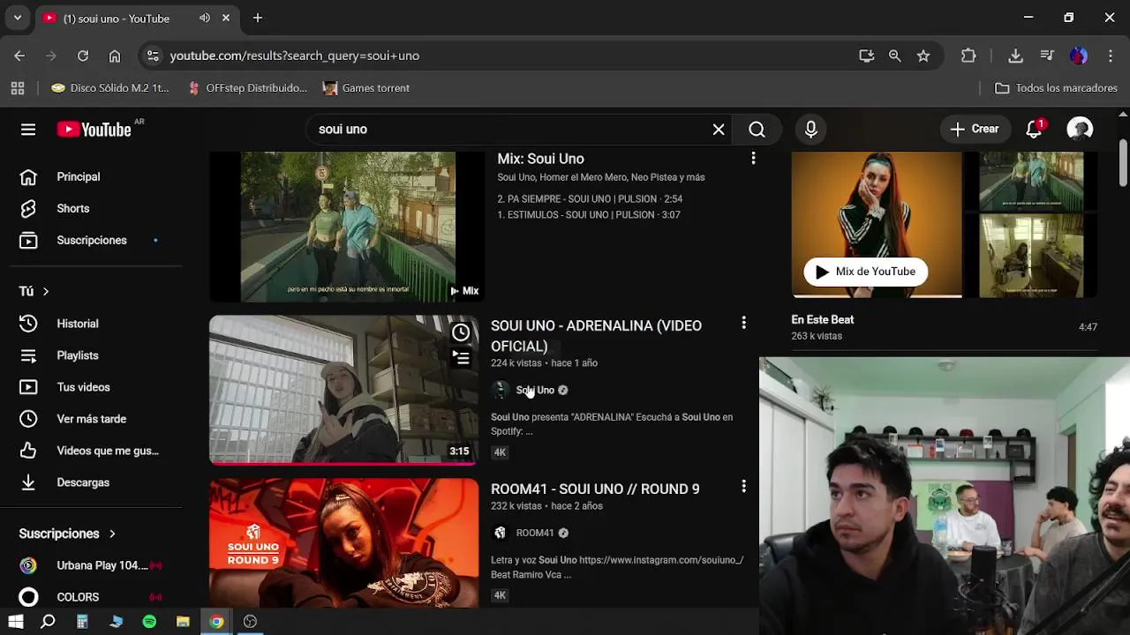Open Spotify from the taskbar
Image resolution: width=1130 pixels, height=635 pixels.
pos(149,622)
